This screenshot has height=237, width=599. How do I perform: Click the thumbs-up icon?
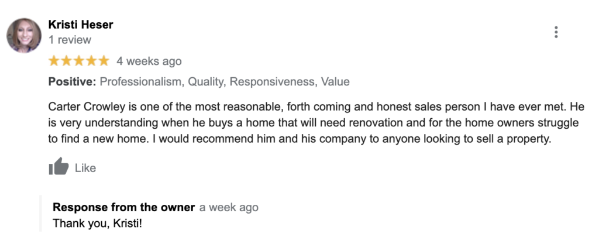point(59,166)
